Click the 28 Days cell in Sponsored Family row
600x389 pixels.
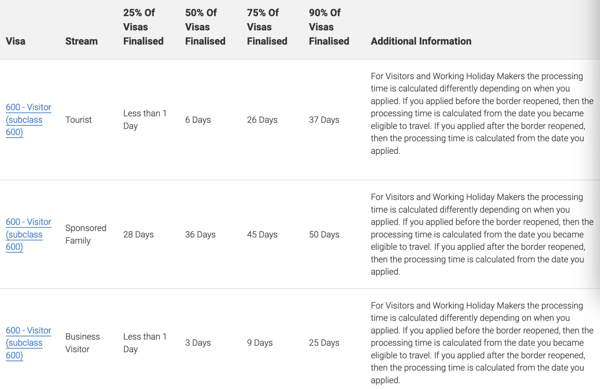[x=138, y=234]
